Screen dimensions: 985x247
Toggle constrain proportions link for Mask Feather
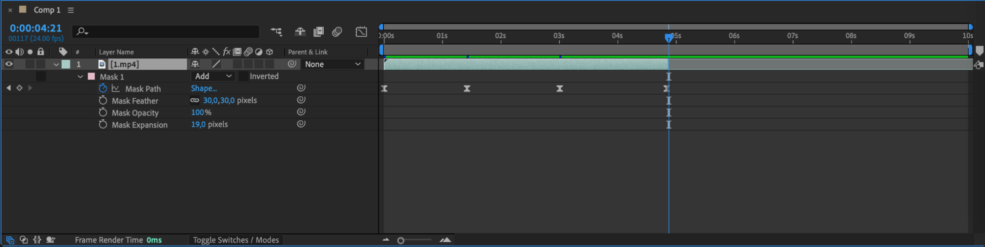195,100
